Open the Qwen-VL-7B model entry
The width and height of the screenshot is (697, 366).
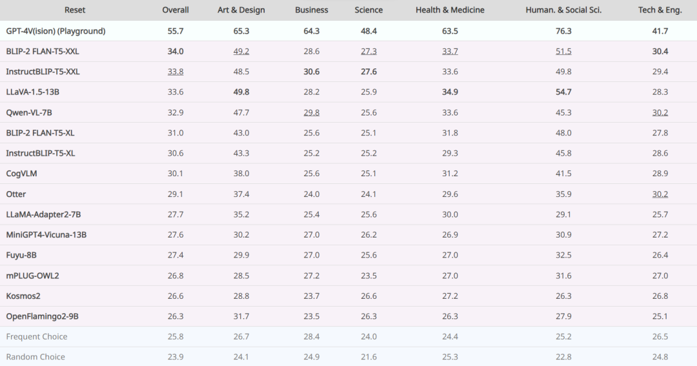[x=29, y=112]
